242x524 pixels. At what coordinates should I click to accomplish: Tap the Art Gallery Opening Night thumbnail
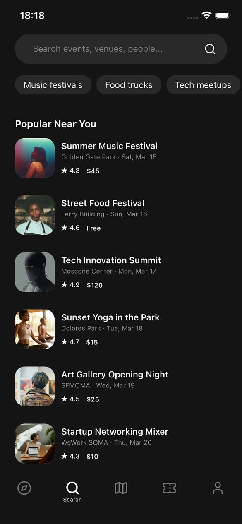(x=34, y=386)
